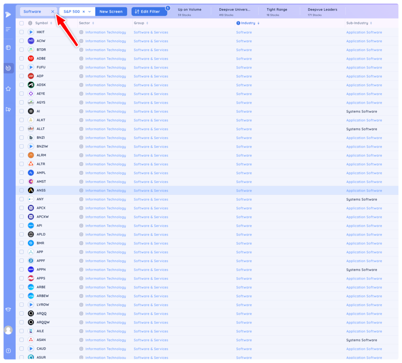The image size is (402, 363).
Task: Click the ACIW company logo
Action: pyautogui.click(x=31, y=41)
